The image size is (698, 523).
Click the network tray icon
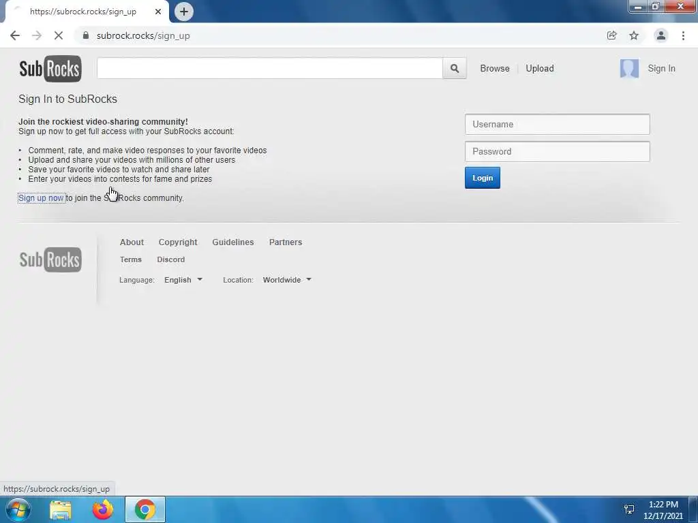(629, 509)
